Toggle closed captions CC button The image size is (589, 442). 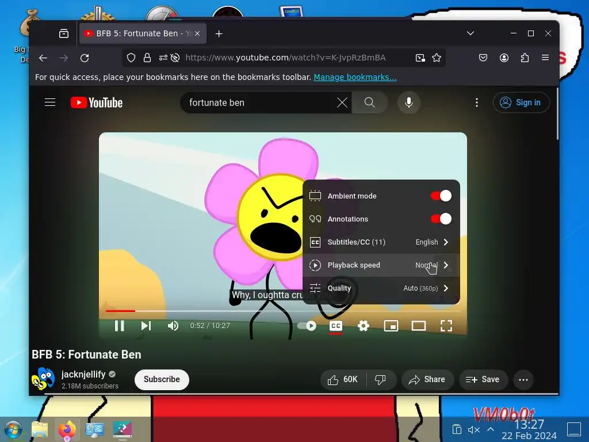[x=335, y=326]
